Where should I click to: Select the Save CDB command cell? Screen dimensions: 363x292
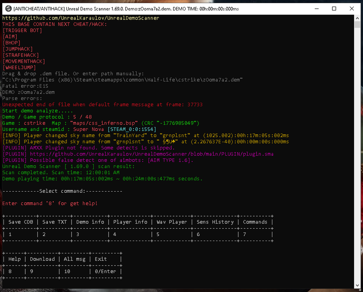[21, 222]
